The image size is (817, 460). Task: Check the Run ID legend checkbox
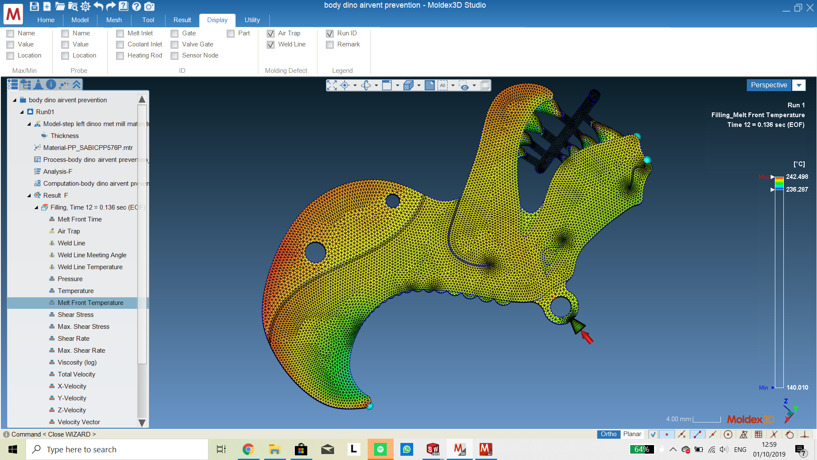[x=330, y=33]
